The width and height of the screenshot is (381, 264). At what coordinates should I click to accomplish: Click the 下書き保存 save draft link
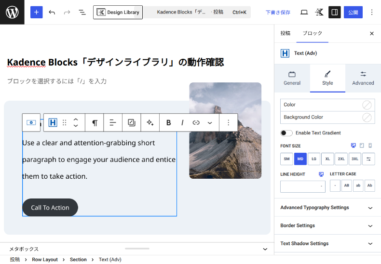coord(278,13)
